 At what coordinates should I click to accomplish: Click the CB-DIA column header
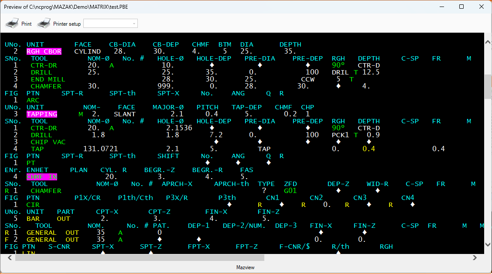(x=123, y=44)
